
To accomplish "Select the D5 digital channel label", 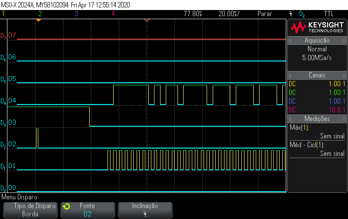I will point(12,79).
